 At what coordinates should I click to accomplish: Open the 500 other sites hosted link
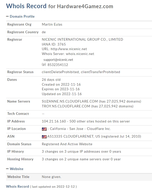point(100,121)
